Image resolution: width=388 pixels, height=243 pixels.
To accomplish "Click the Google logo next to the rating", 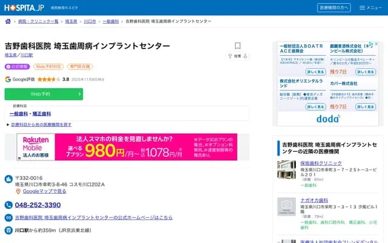I will 8,80.
